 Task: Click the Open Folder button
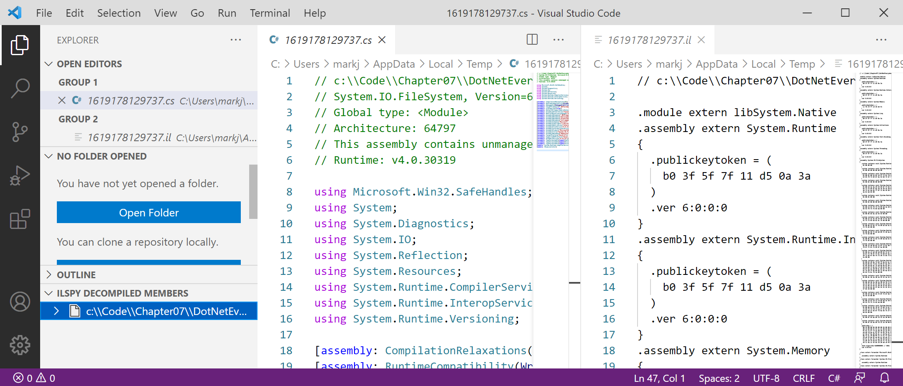148,213
